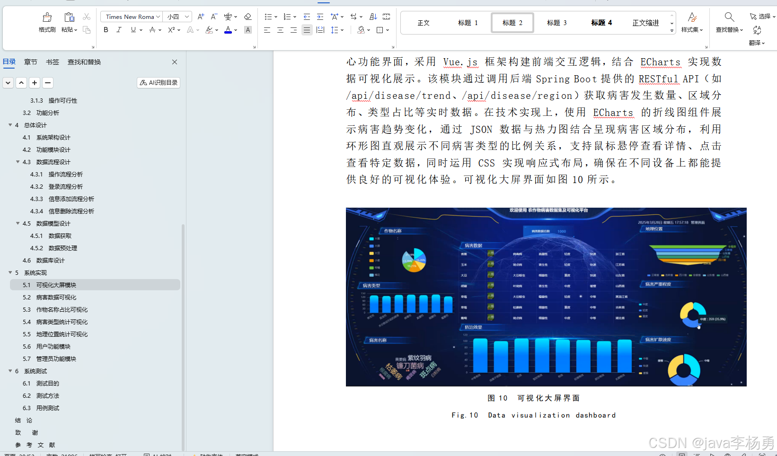Apply the 正文 body style
Image resolution: width=777 pixels, height=456 pixels.
(424, 23)
